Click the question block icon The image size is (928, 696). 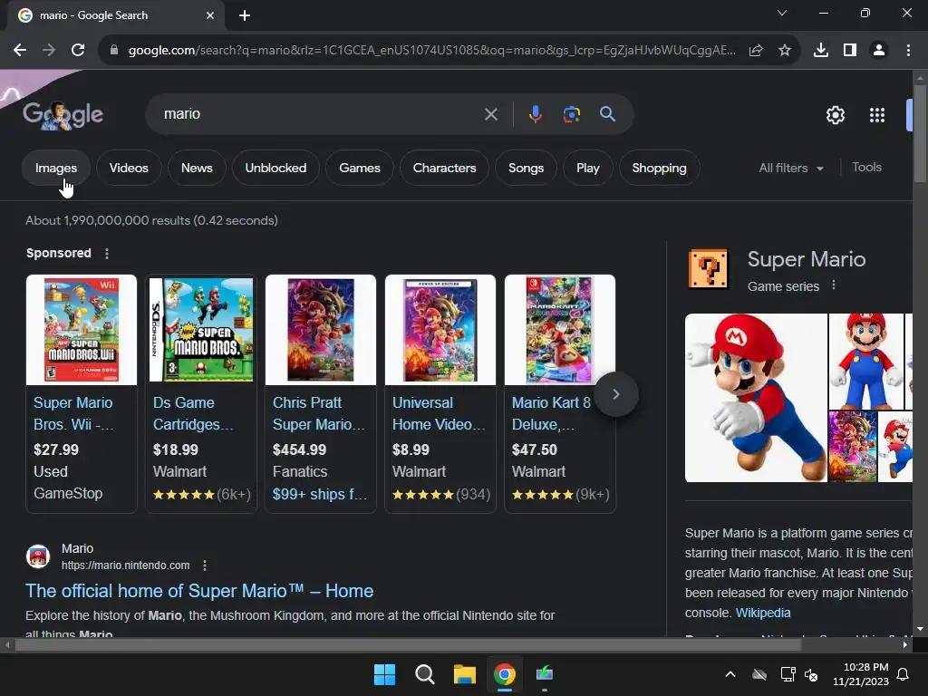click(708, 268)
